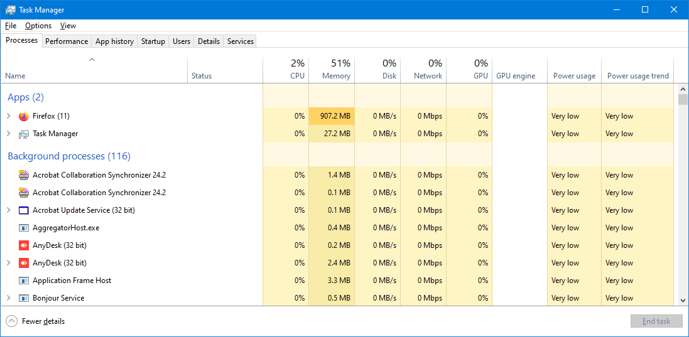Screen dimensions: 689x337
Task: Open the View menu
Action: [68, 26]
